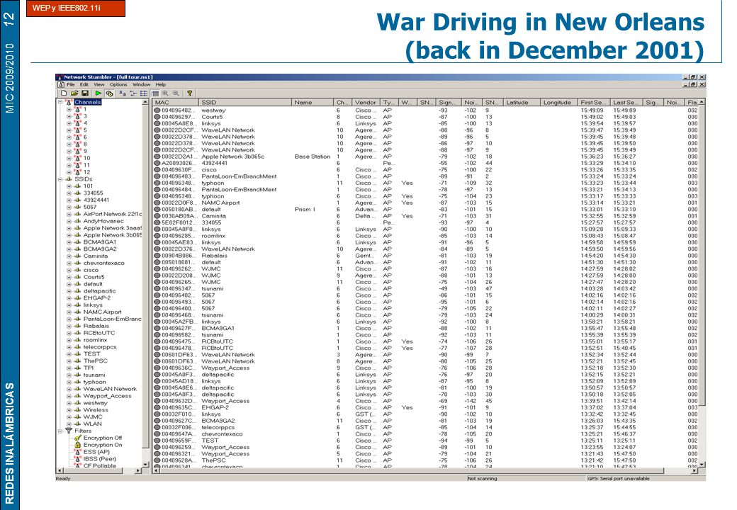
Task: Click document icon left of File menu
Action: [x=61, y=84]
